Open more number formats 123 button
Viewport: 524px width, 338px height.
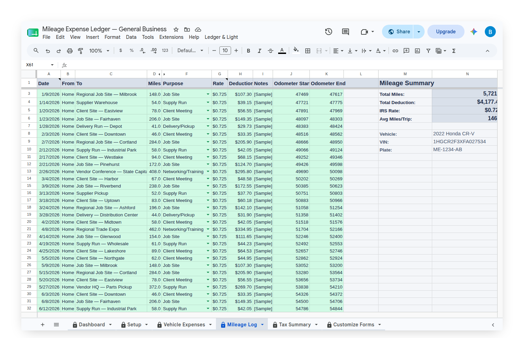click(x=165, y=50)
